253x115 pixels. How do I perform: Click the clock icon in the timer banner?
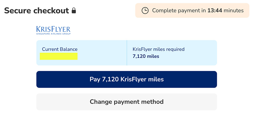pos(145,11)
